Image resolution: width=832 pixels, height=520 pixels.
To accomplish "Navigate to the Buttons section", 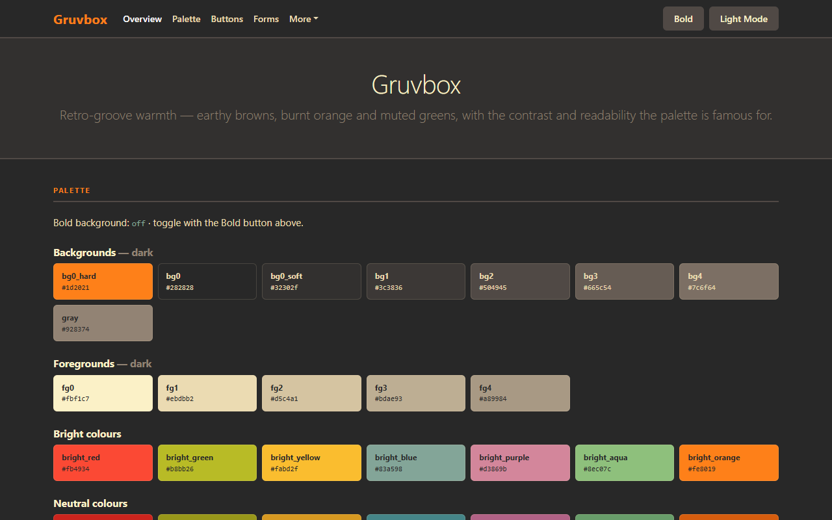I will pos(227,19).
